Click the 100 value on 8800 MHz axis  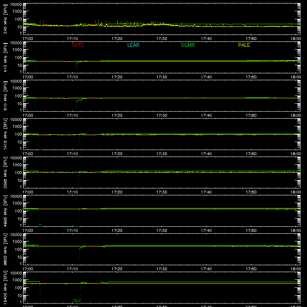pos(18,249)
